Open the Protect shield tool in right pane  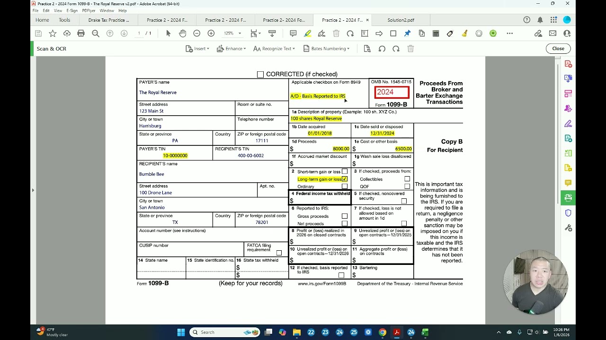[x=568, y=213]
